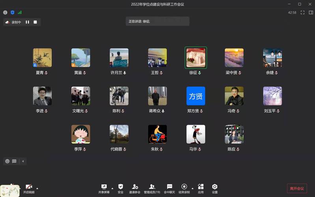The image size is (315, 197).
Task: Select 李进's portrait avatar
Action: pos(43,96)
